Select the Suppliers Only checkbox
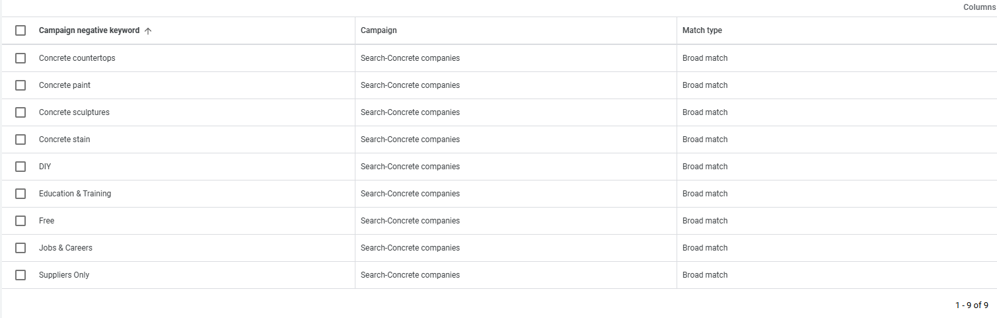This screenshot has height=318, width=997. coord(20,275)
